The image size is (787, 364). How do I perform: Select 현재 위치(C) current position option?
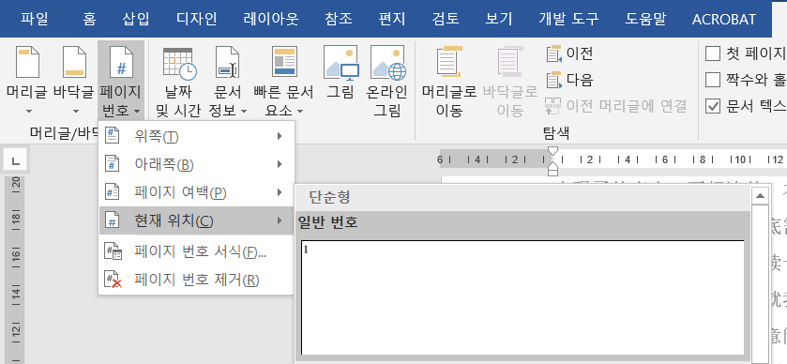(x=196, y=220)
